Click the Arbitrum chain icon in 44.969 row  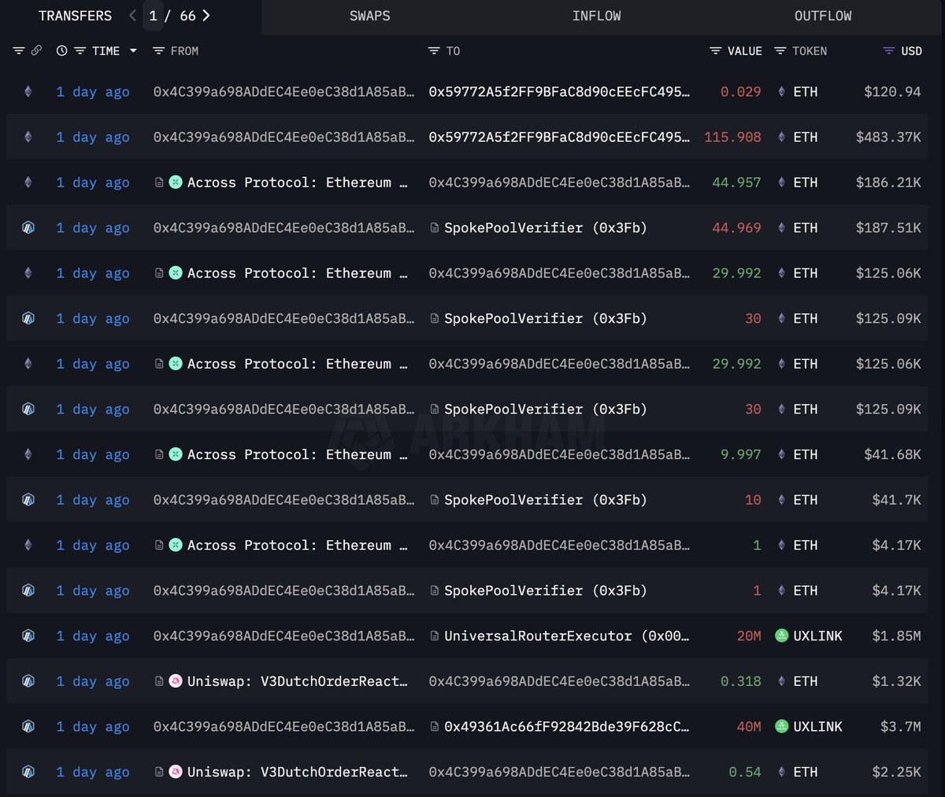tap(28, 228)
